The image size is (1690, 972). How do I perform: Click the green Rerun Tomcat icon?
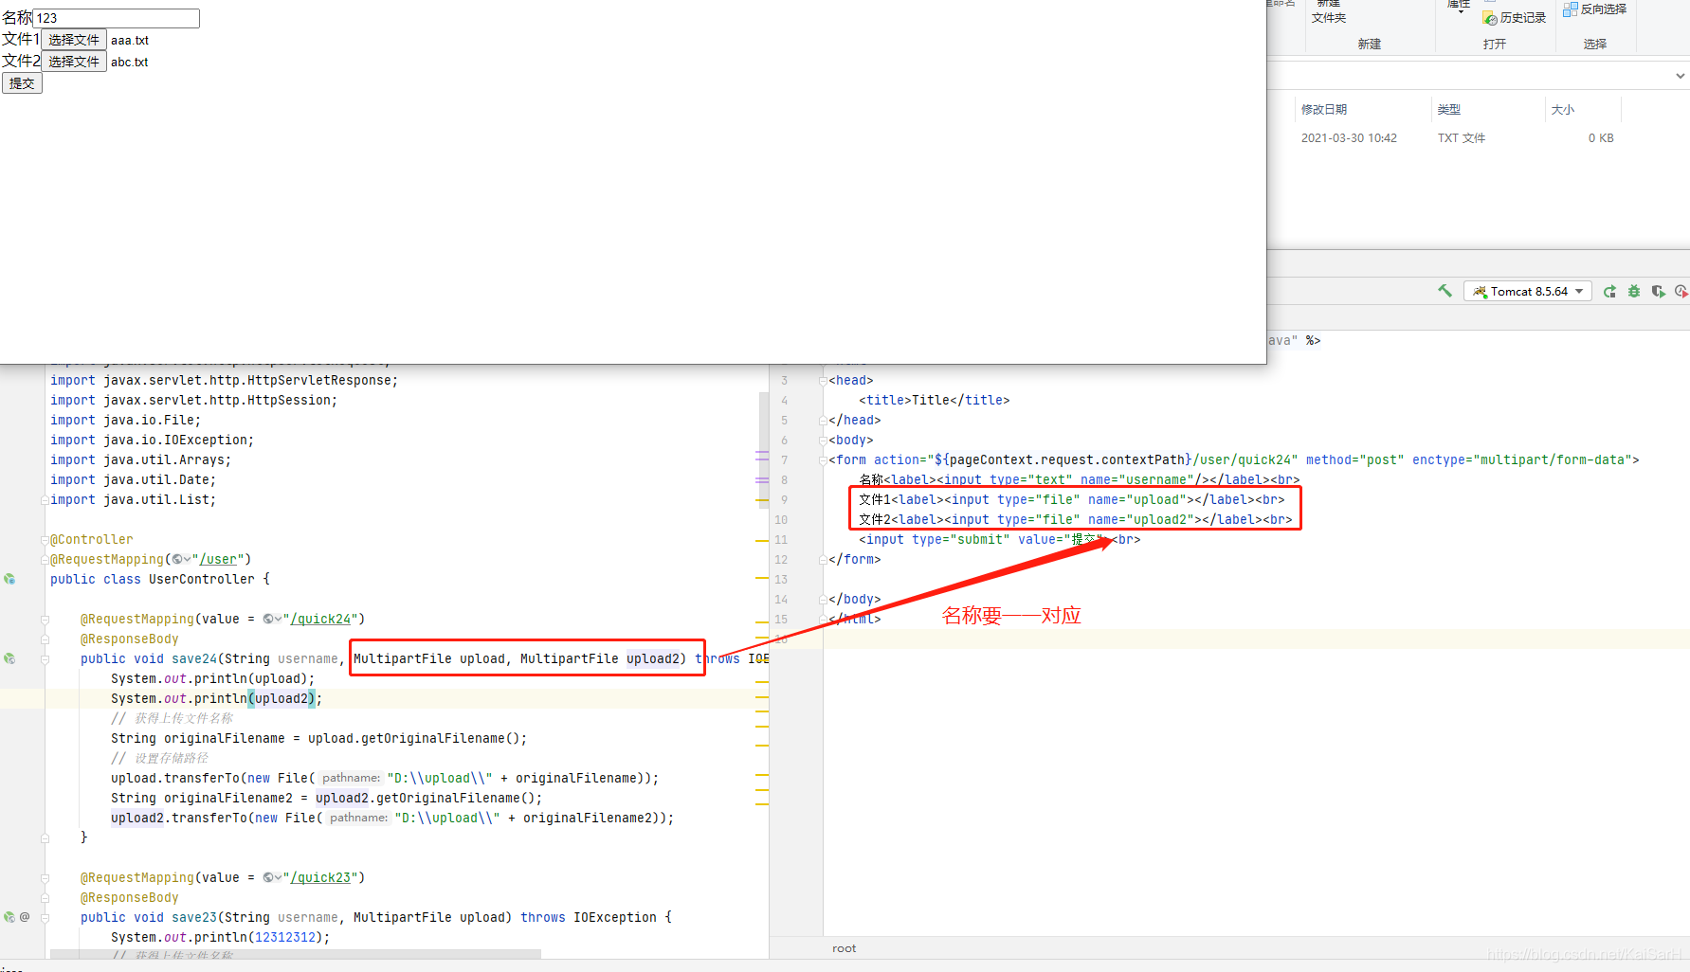[1609, 291]
